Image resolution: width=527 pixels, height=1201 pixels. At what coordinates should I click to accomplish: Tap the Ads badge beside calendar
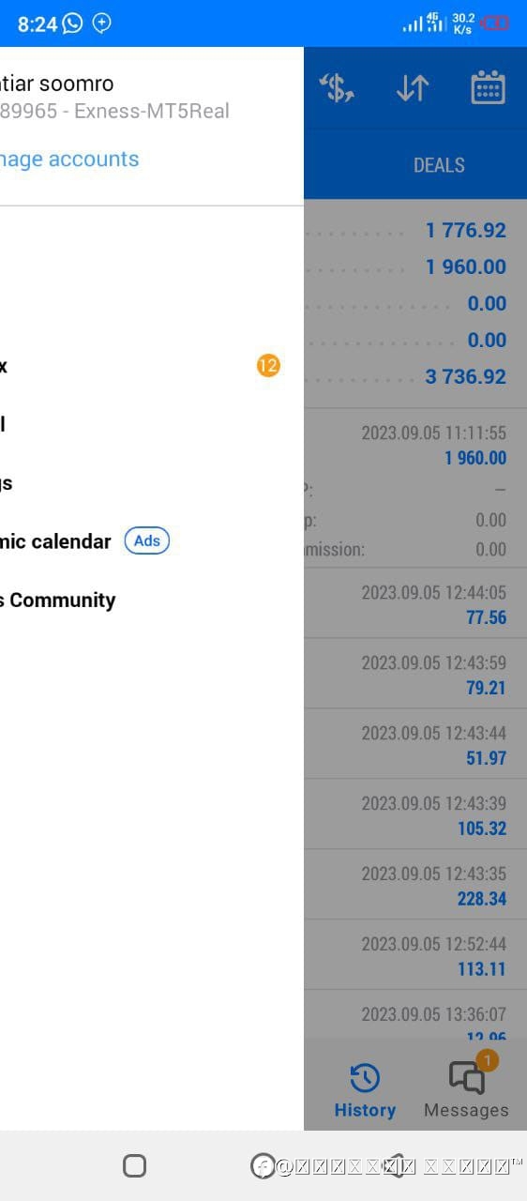pos(147,540)
